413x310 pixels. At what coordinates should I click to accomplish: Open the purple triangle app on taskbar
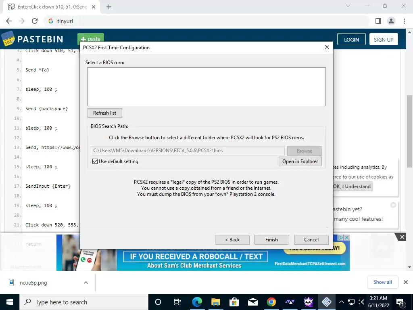290,302
